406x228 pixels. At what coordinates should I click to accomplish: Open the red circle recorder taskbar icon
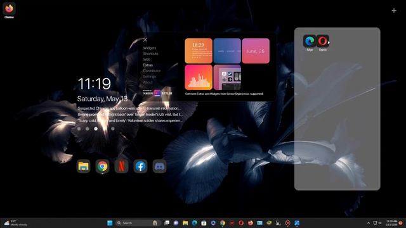287,223
